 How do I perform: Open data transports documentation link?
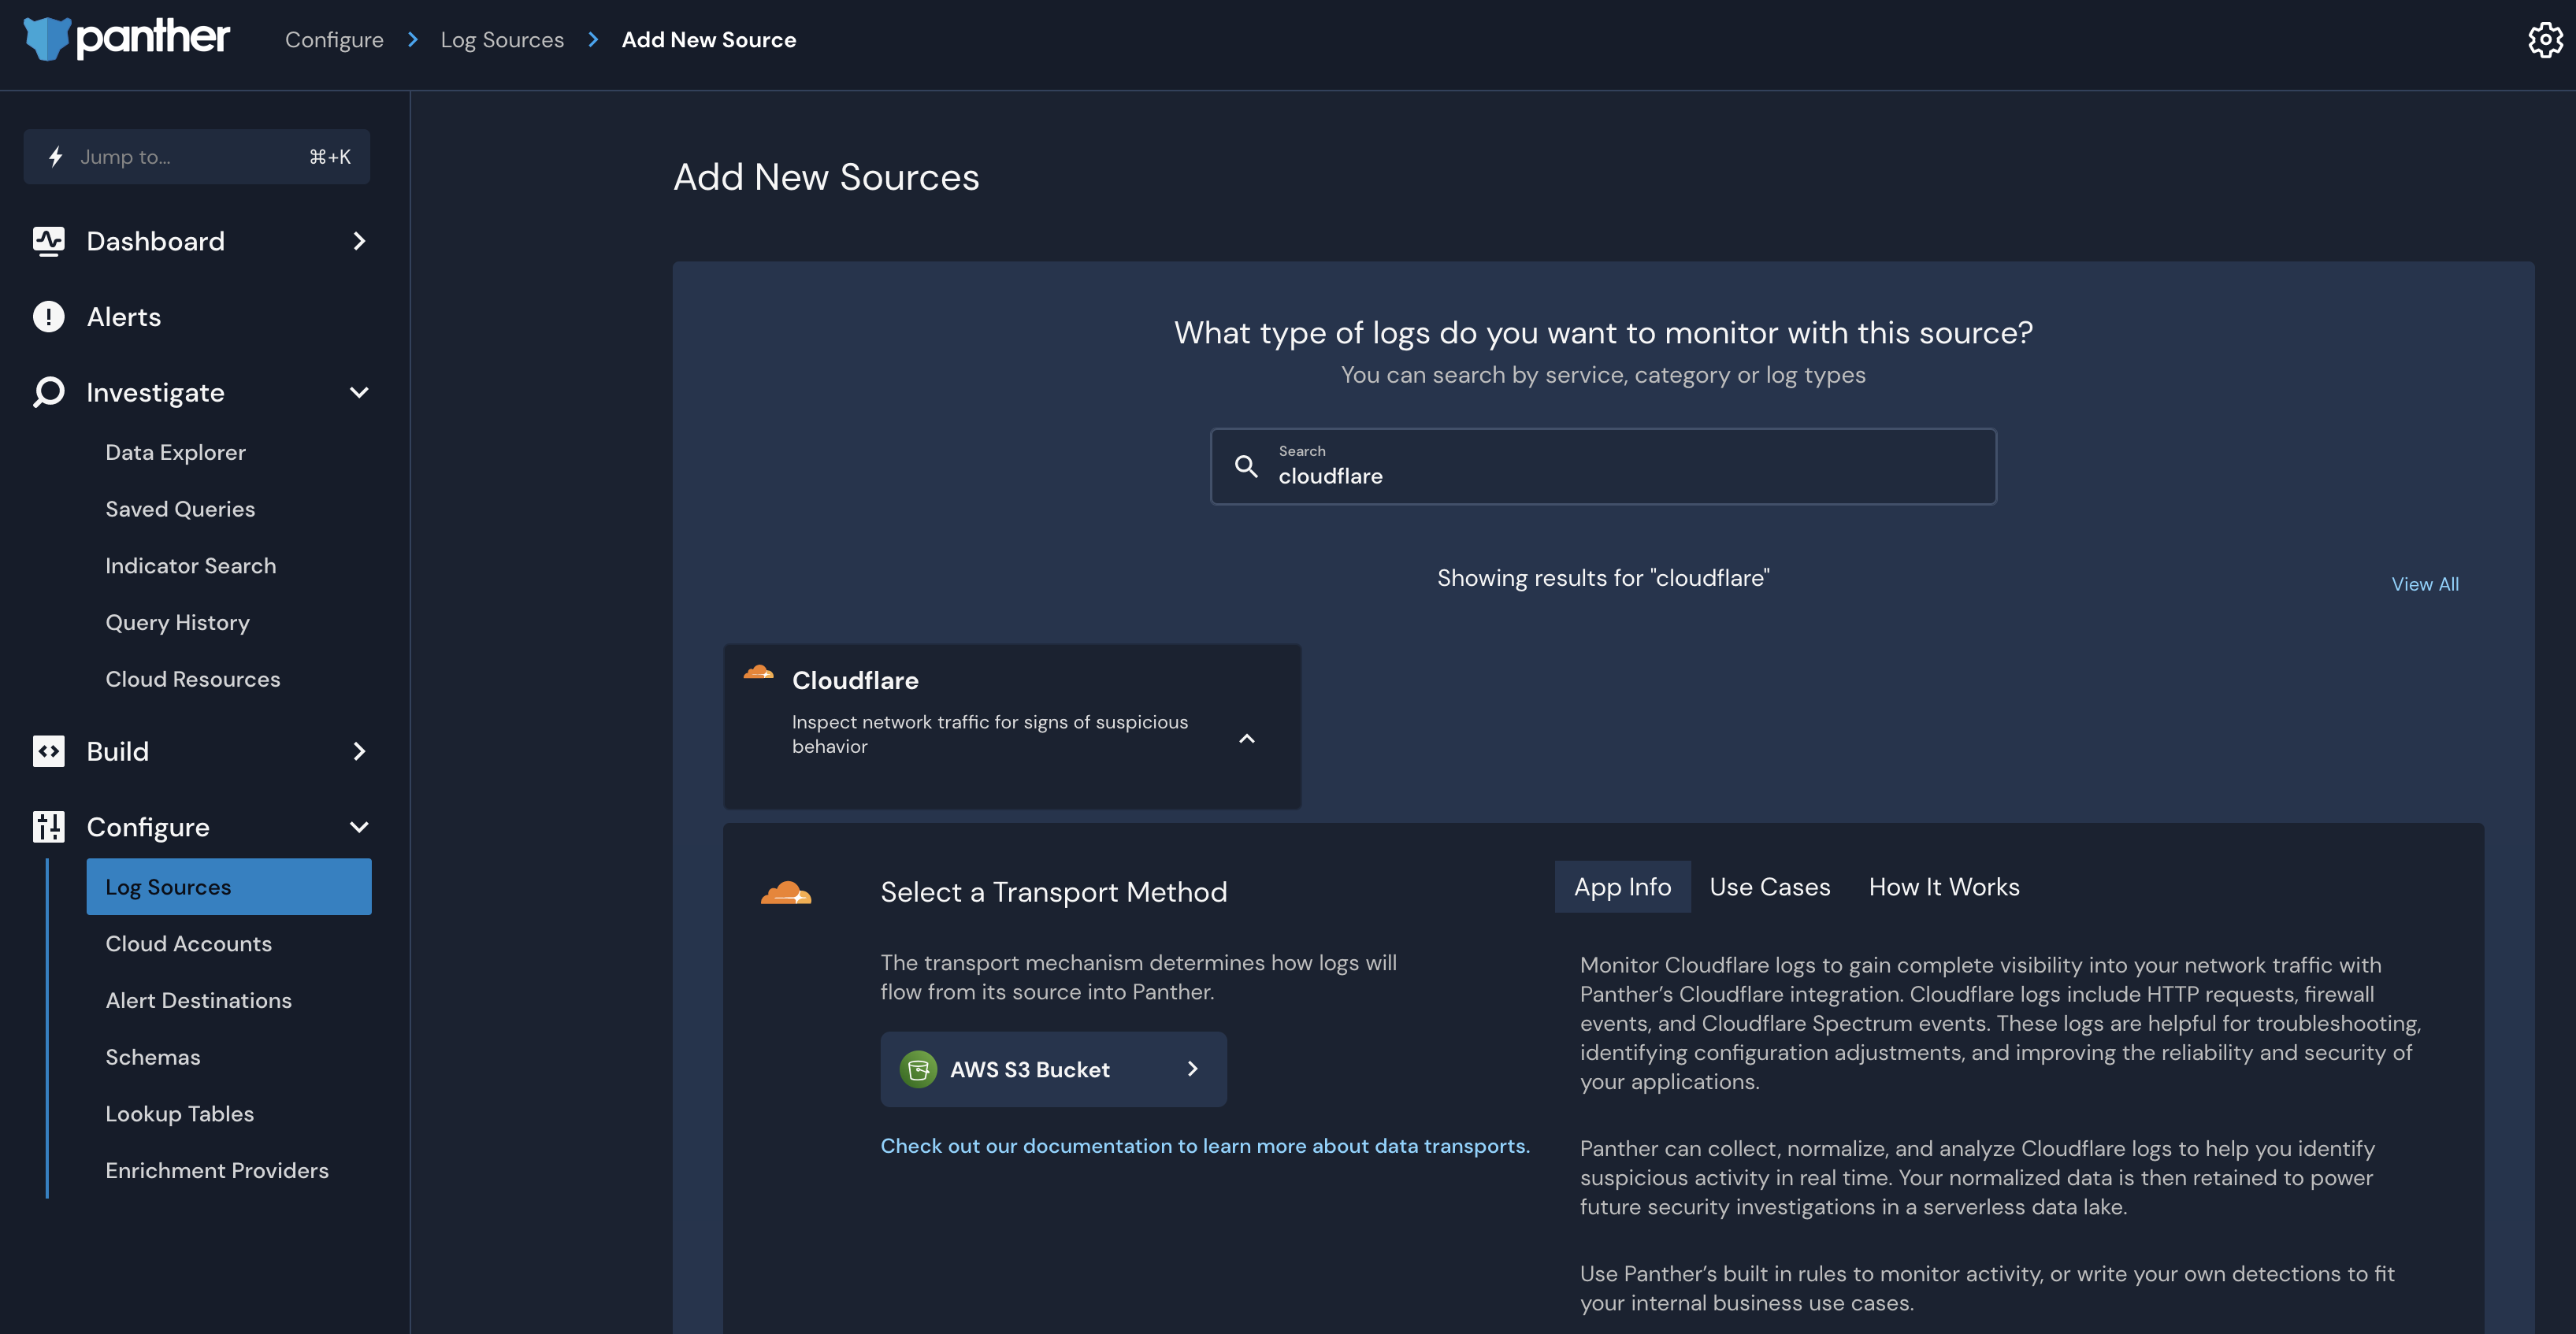click(1204, 1146)
